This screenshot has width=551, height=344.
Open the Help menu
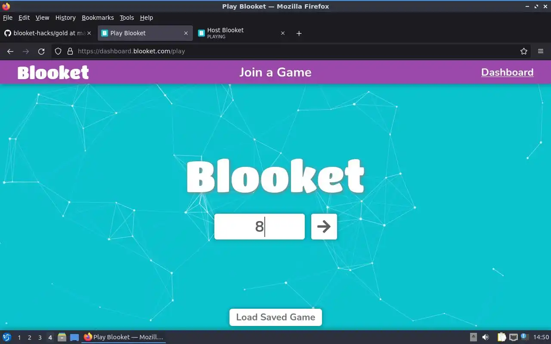[x=146, y=18]
